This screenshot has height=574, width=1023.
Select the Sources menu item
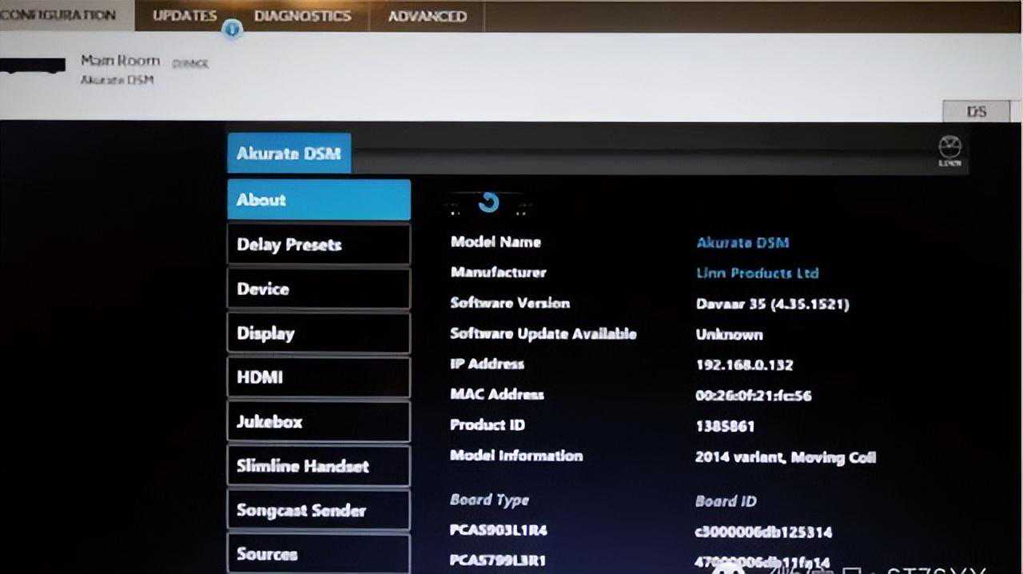tap(318, 554)
